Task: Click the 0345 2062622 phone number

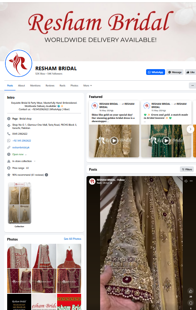Action: [20, 134]
